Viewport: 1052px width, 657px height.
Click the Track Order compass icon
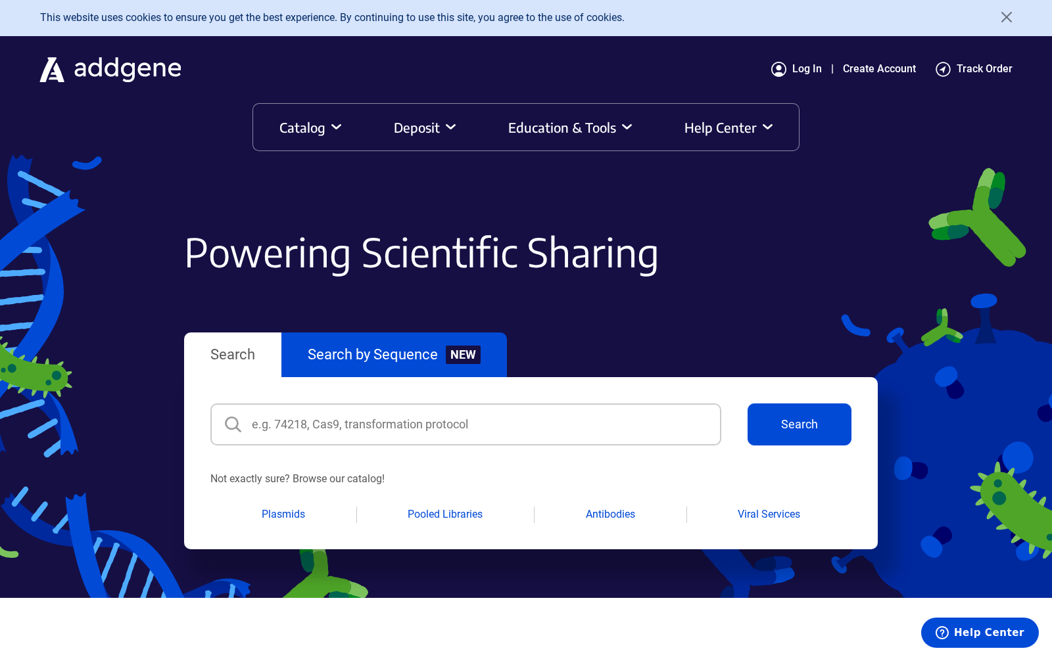click(x=943, y=69)
